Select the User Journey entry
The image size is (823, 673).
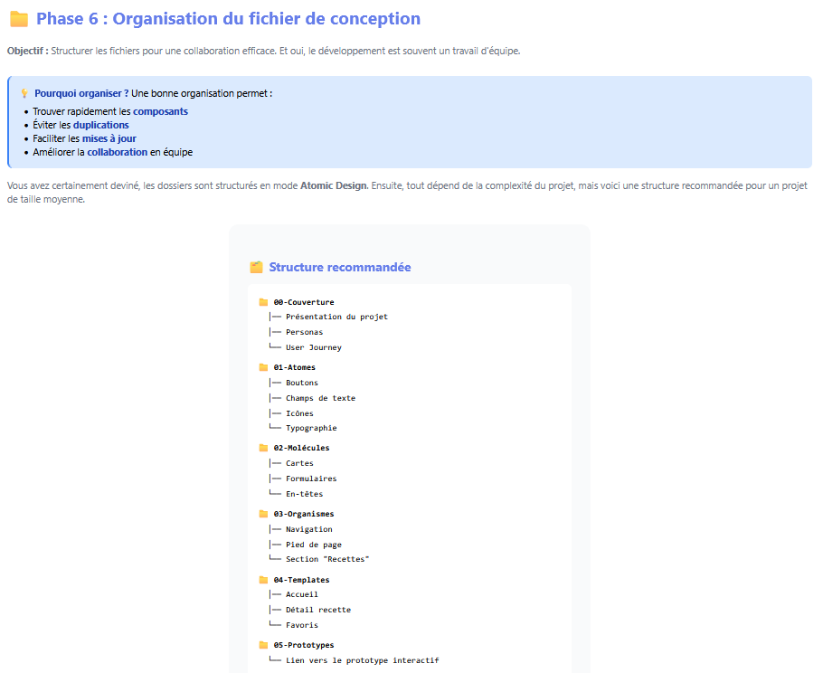pos(313,347)
